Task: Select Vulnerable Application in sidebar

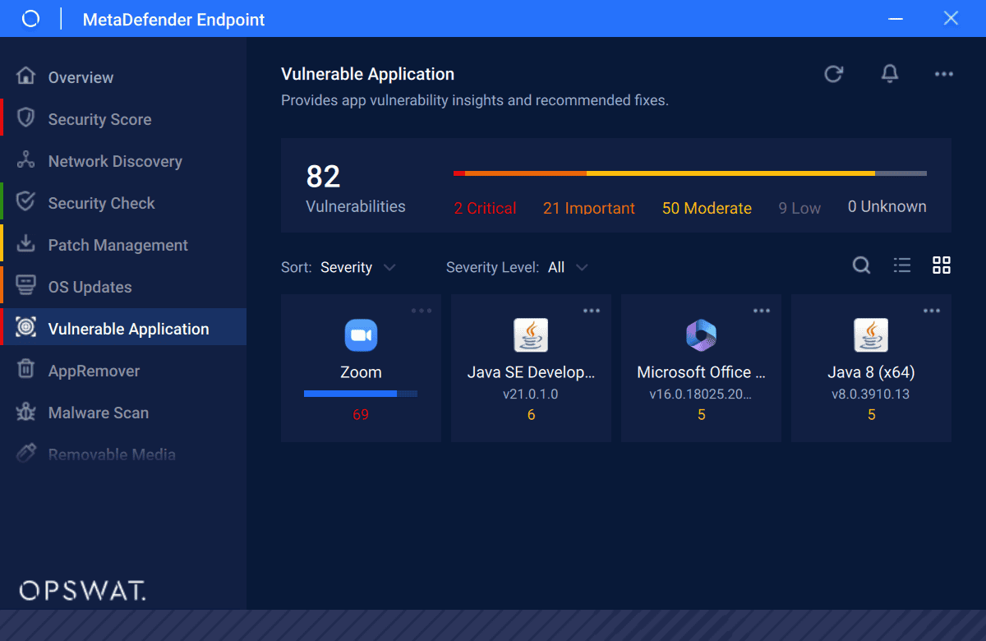Action: coord(123,329)
